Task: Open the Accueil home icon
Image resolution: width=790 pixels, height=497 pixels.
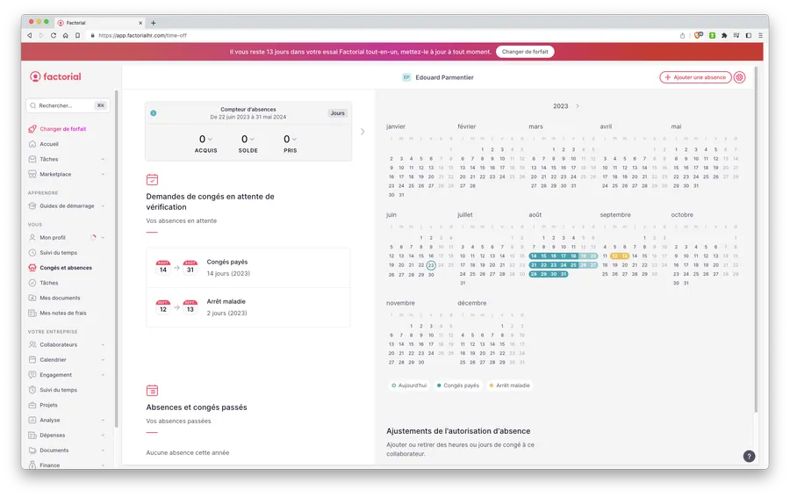Action: 32,144
